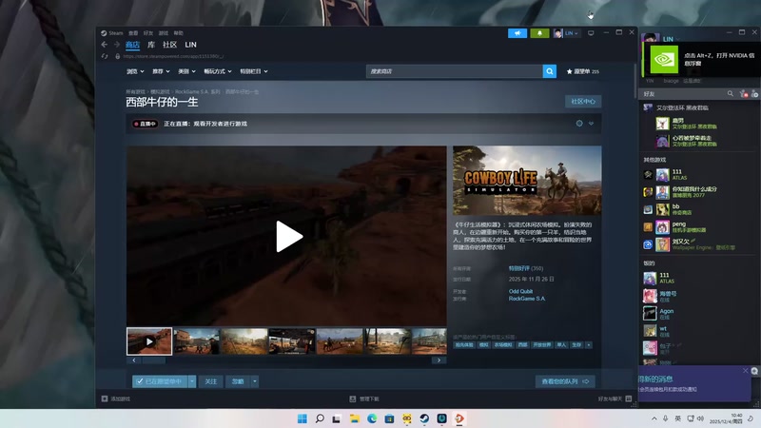Expand the 推荐 store dropdown
The width and height of the screenshot is (761, 428).
[161, 71]
